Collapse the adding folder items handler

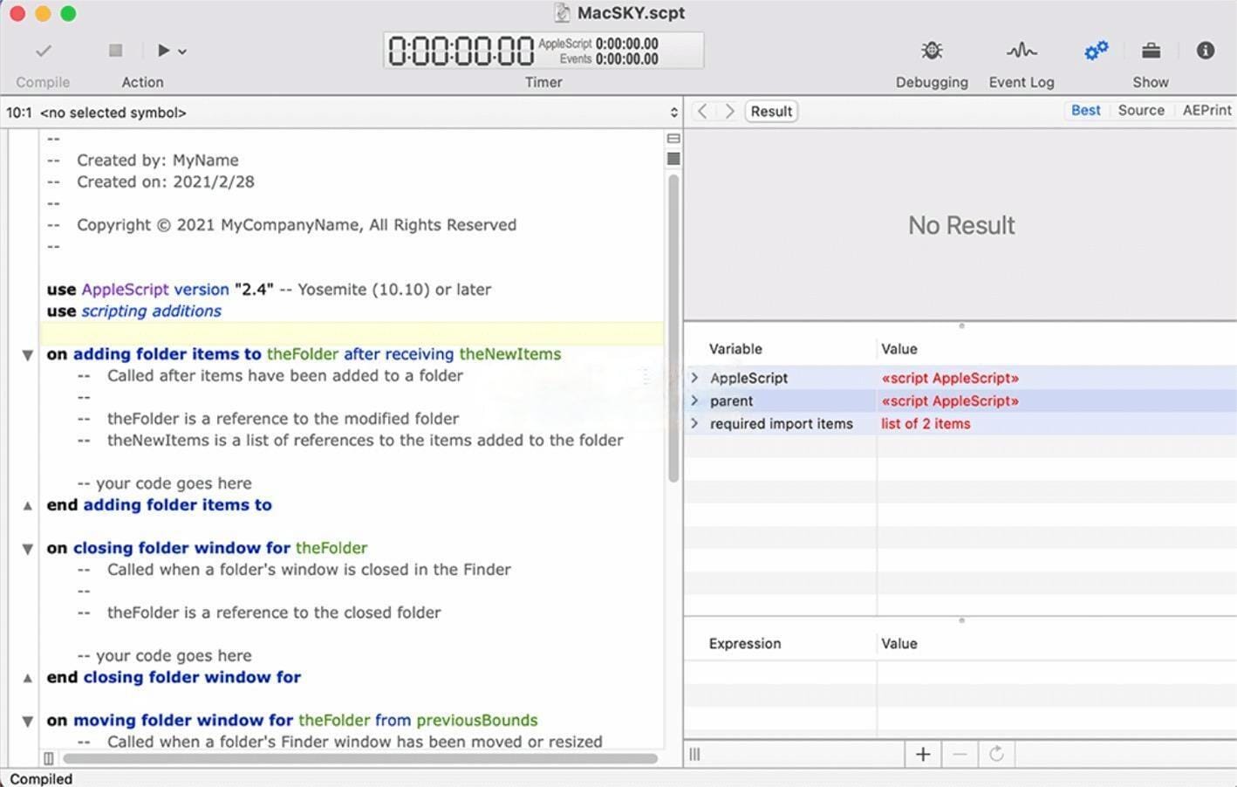point(27,355)
